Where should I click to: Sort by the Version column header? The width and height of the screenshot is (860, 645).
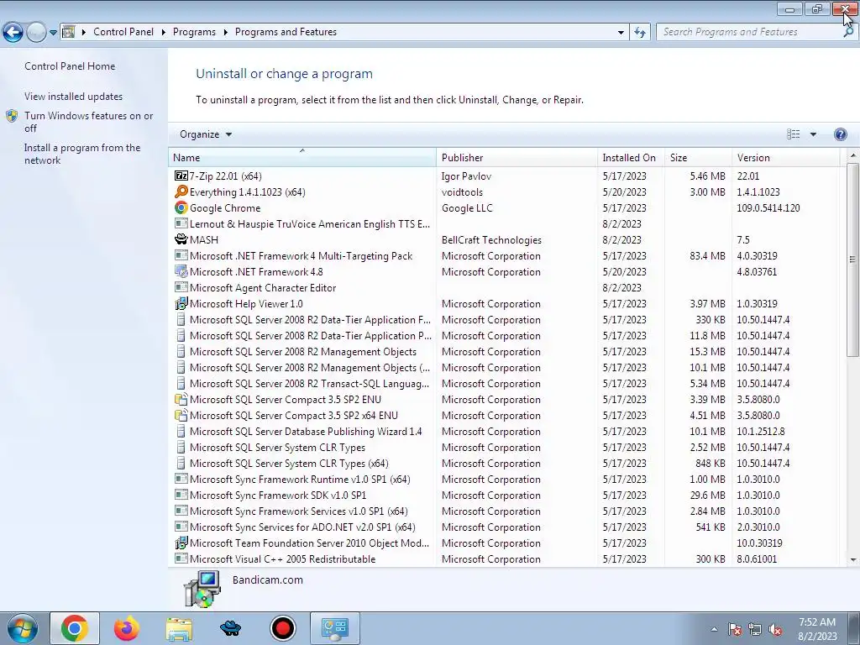coord(786,157)
